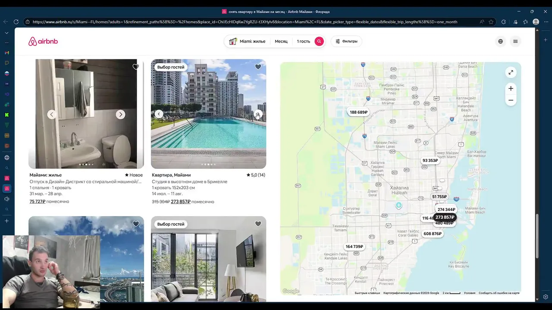
Task: Open Условия map terms link
Action: pos(469,293)
